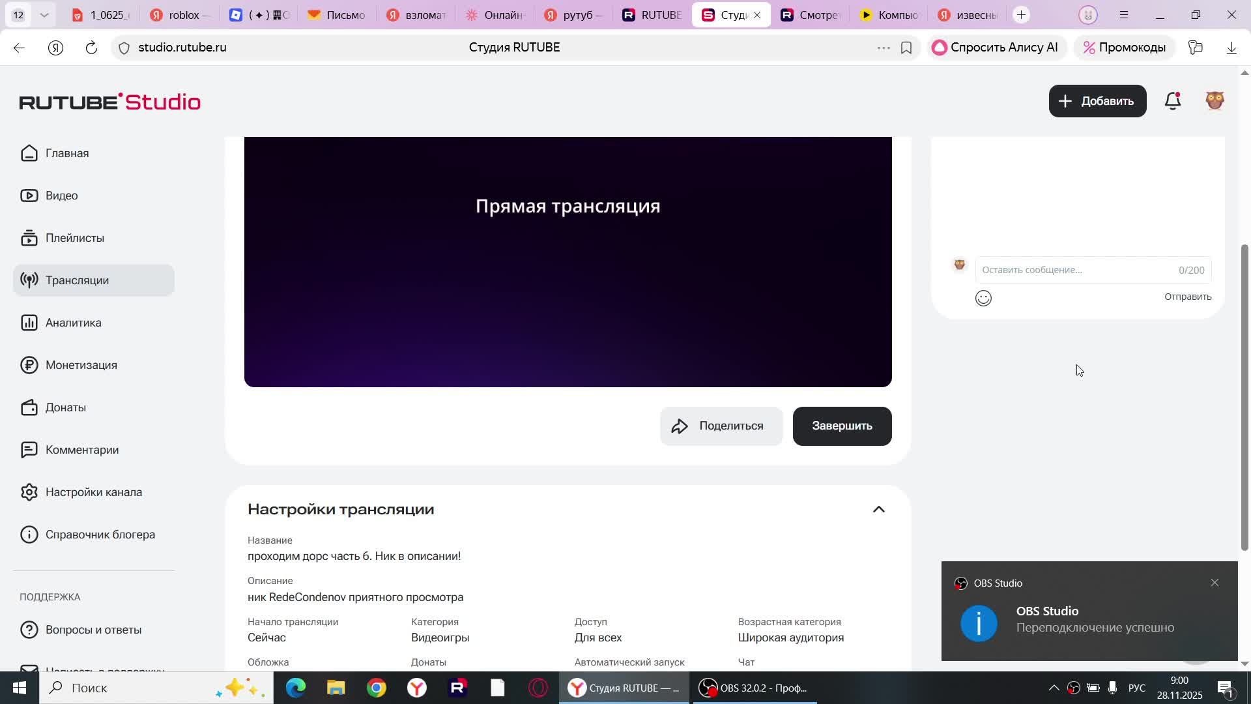Click the РУС language indicator

pos(1137,688)
